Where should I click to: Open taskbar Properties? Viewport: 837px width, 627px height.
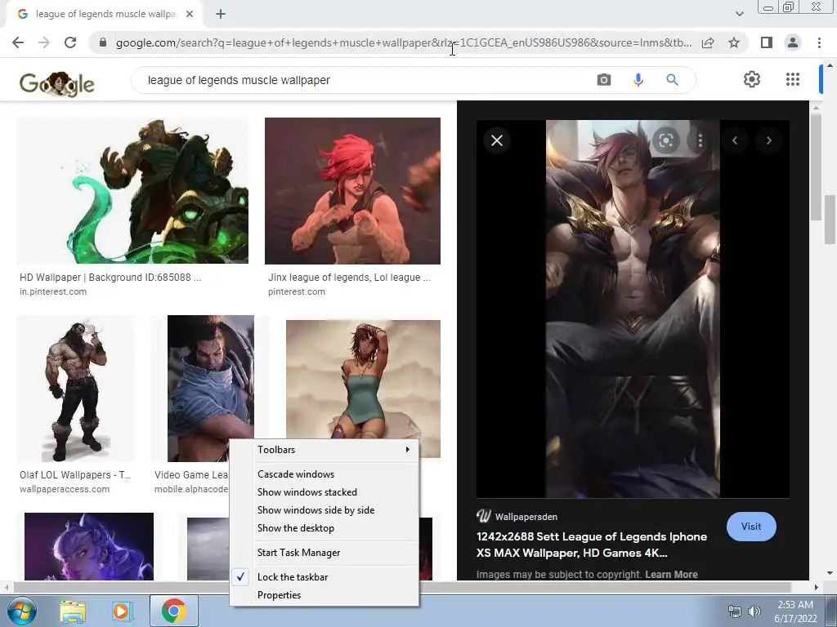[x=324, y=595]
